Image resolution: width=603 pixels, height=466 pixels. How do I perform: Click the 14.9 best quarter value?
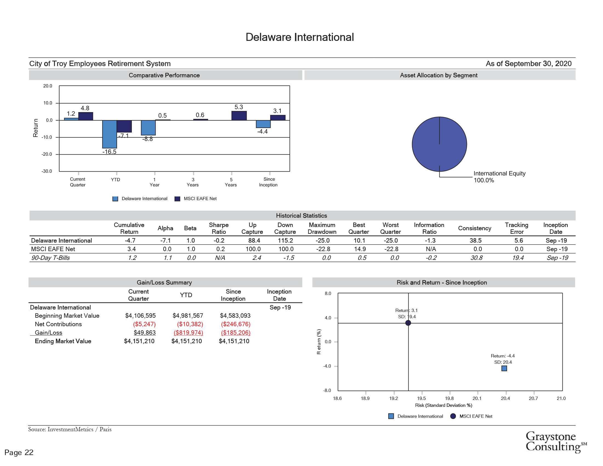tap(360, 249)
